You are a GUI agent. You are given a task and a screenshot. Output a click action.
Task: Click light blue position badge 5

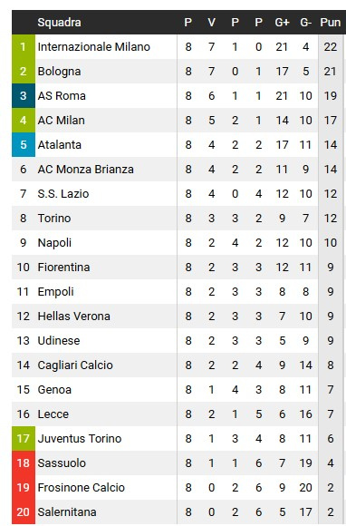coord(24,145)
